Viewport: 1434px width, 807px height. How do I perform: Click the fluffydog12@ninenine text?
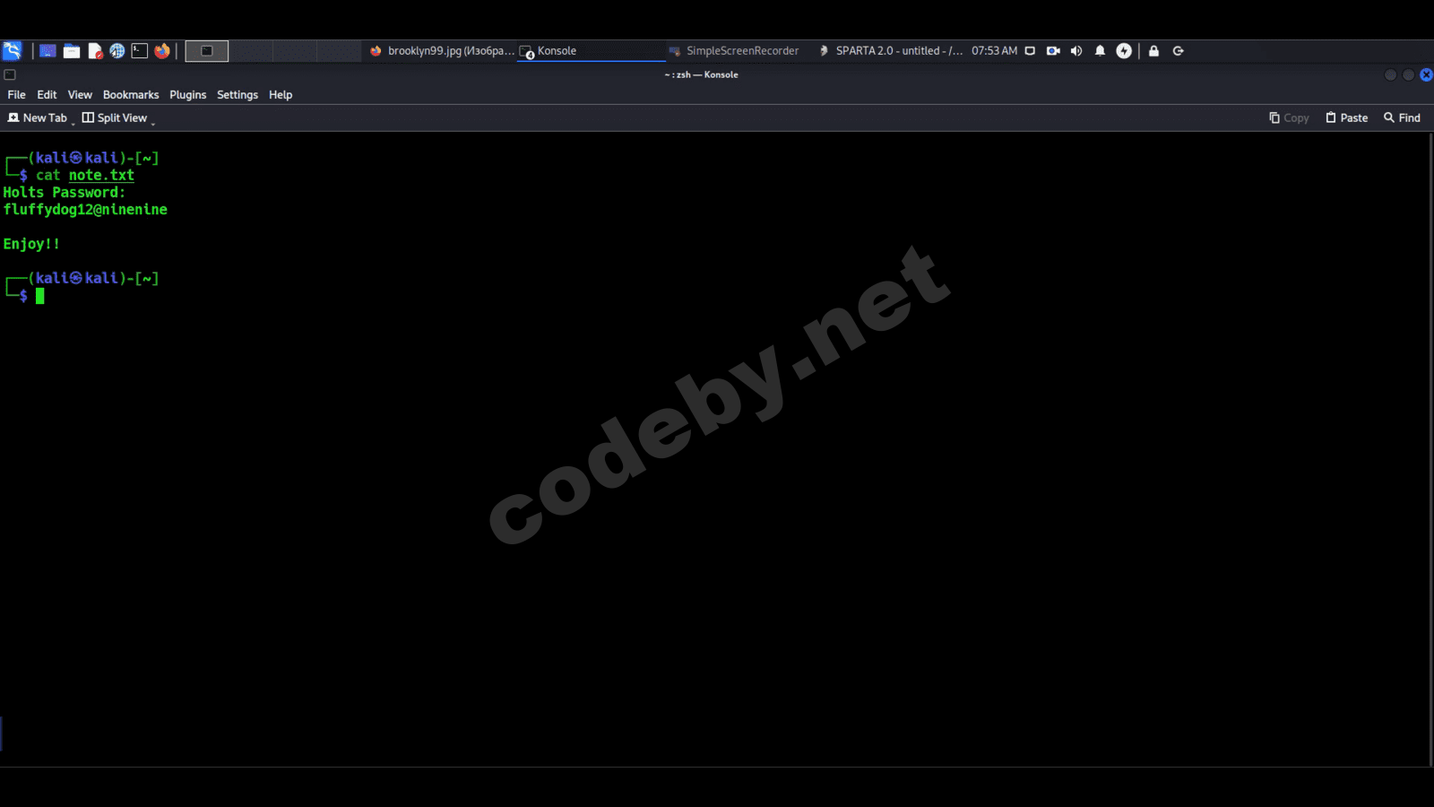(85, 210)
